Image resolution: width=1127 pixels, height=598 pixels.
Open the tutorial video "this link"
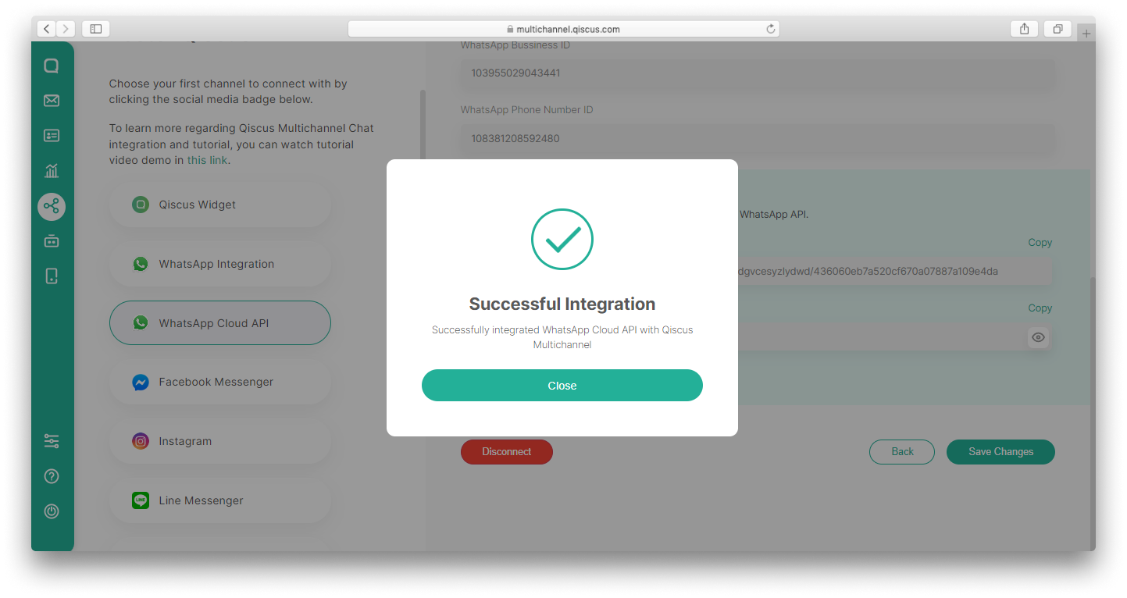tap(207, 160)
